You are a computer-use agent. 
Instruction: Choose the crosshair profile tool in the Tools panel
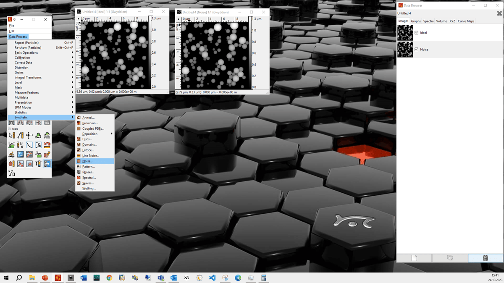coord(29,136)
